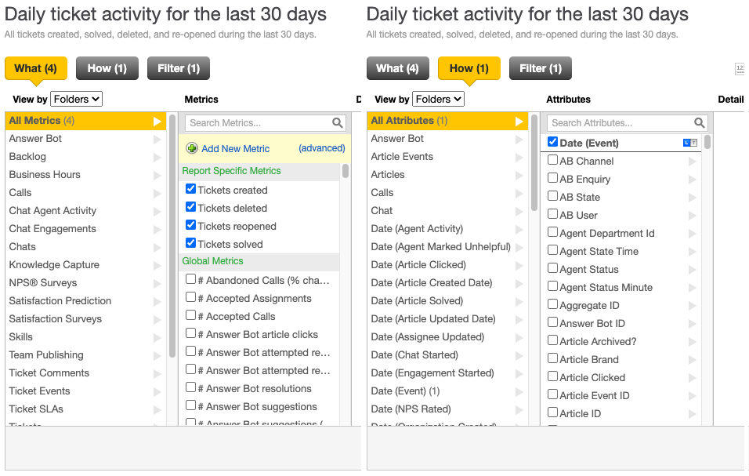This screenshot has width=749, height=476.
Task: Click the arrow icon beside Article Events folder
Action: tap(519, 157)
